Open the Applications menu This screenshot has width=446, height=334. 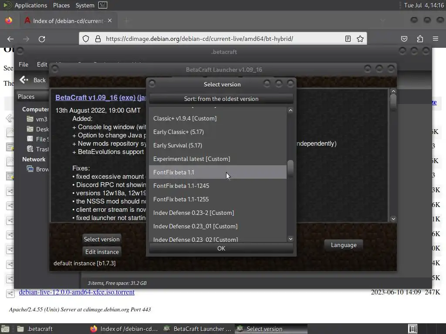30,5
